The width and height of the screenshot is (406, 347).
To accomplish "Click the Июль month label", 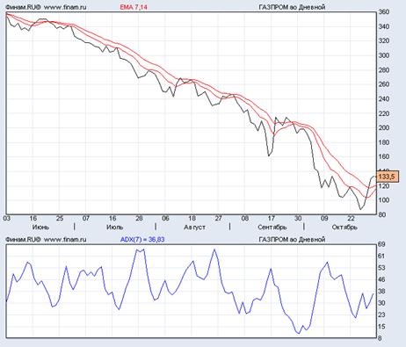I will [x=114, y=228].
